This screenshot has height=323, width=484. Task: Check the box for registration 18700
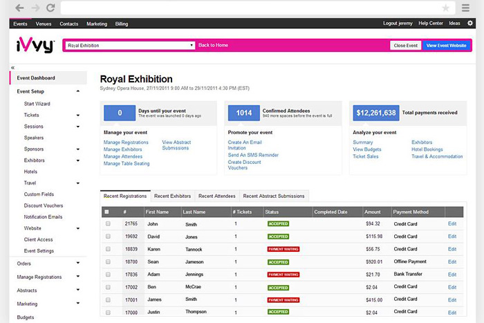click(108, 261)
